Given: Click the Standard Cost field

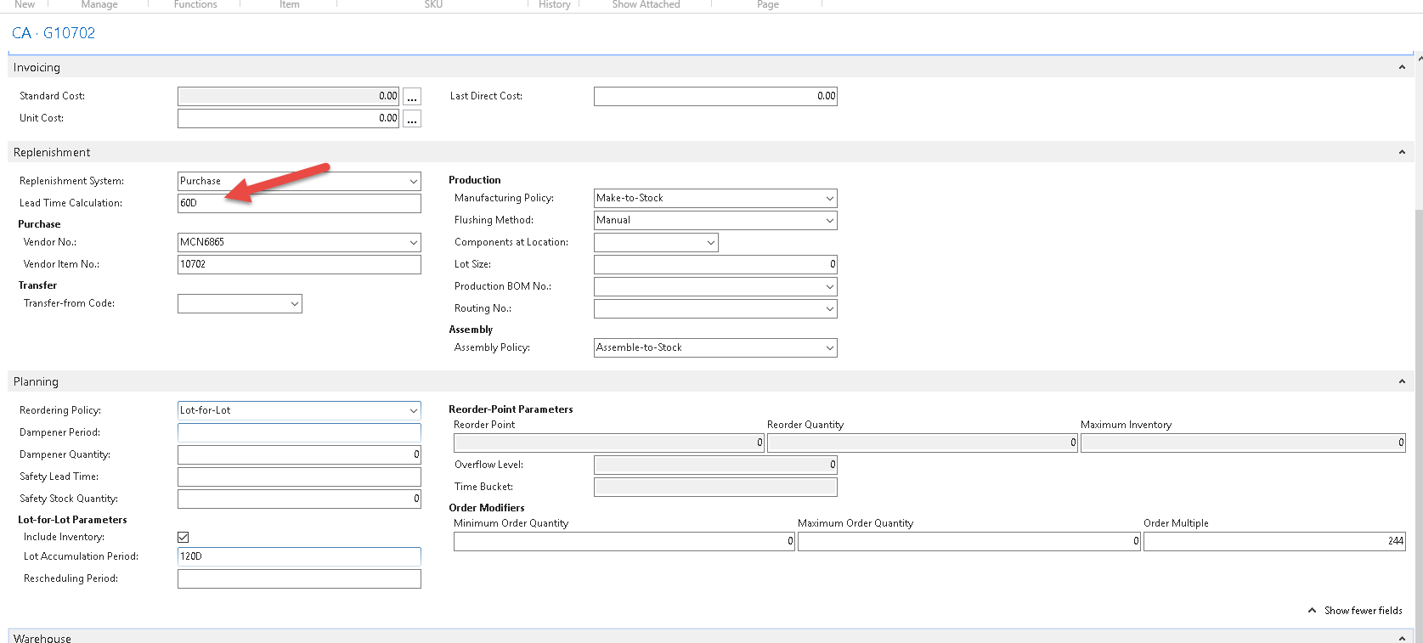Looking at the screenshot, I should 289,96.
